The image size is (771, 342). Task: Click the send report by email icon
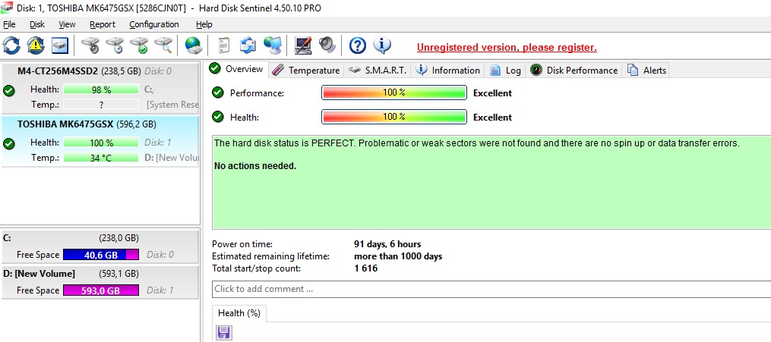click(248, 45)
